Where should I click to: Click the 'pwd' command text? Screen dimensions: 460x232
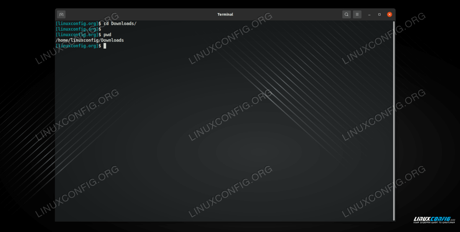[x=108, y=35]
